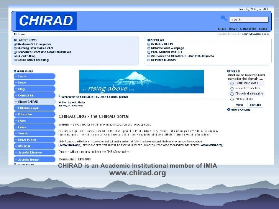Screen dimensions: 279x209
Task: Click the Who's Online section header icon
Action: click(228, 109)
